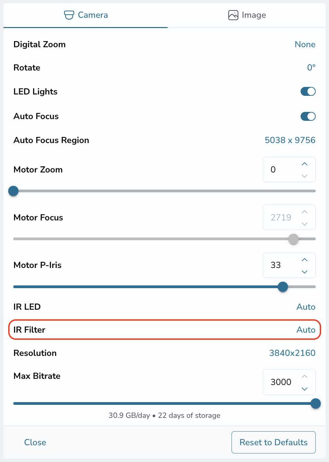Change the Rotate 0° setting

tap(311, 67)
